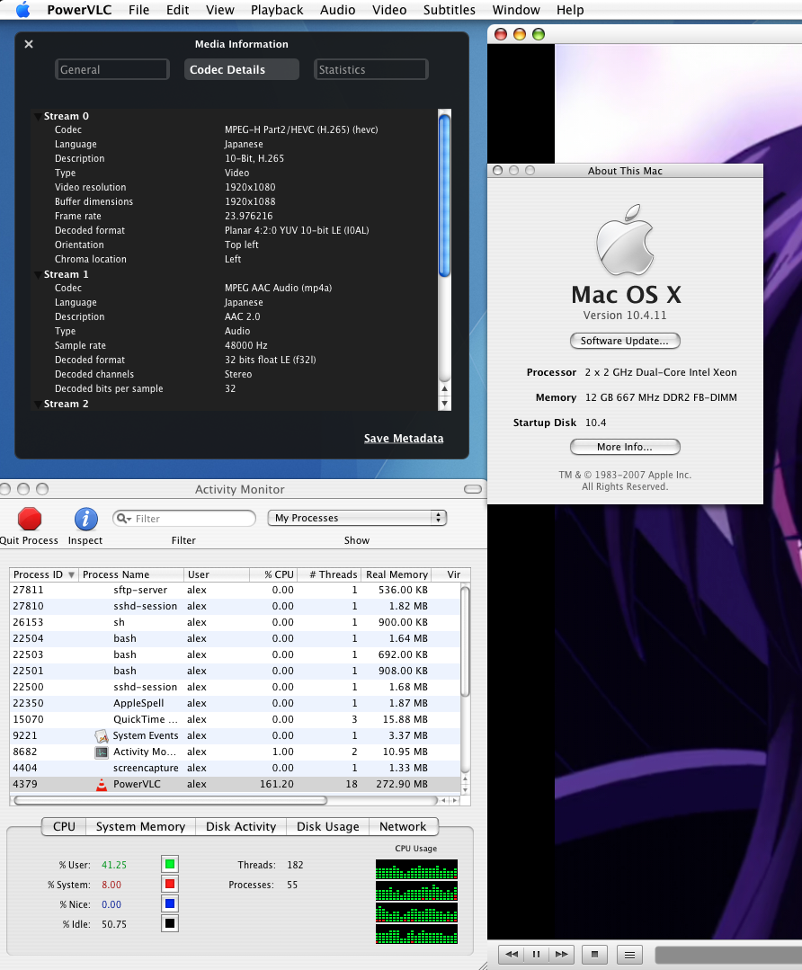Sort by Real Memory column

click(x=396, y=574)
